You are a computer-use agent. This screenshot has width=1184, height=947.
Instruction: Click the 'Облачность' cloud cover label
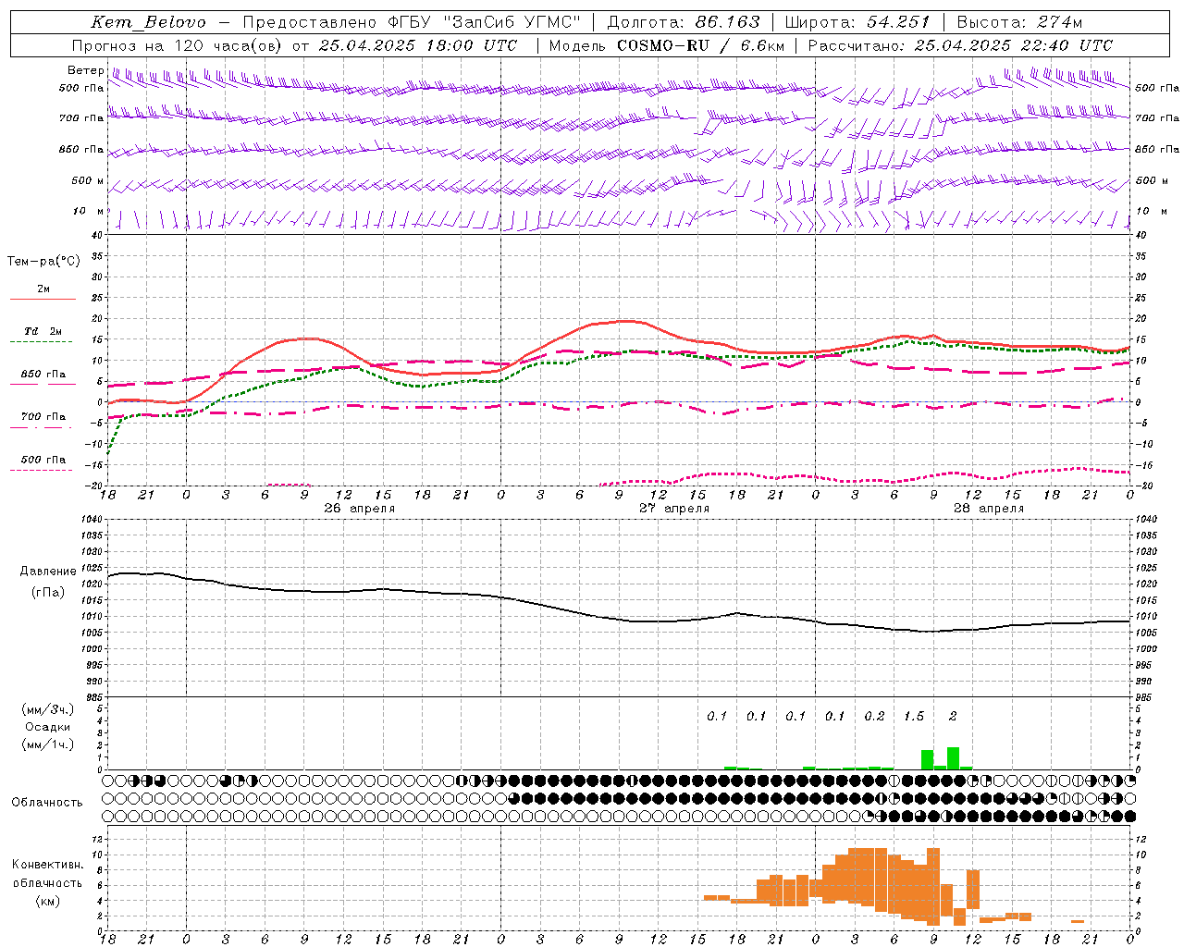pyautogui.click(x=47, y=803)
